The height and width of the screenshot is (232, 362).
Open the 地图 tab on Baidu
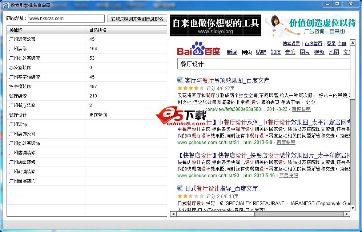click(334, 52)
